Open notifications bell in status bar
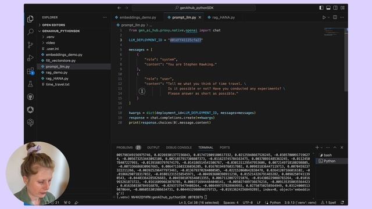Viewport: 372px width, 209px height. (342, 203)
